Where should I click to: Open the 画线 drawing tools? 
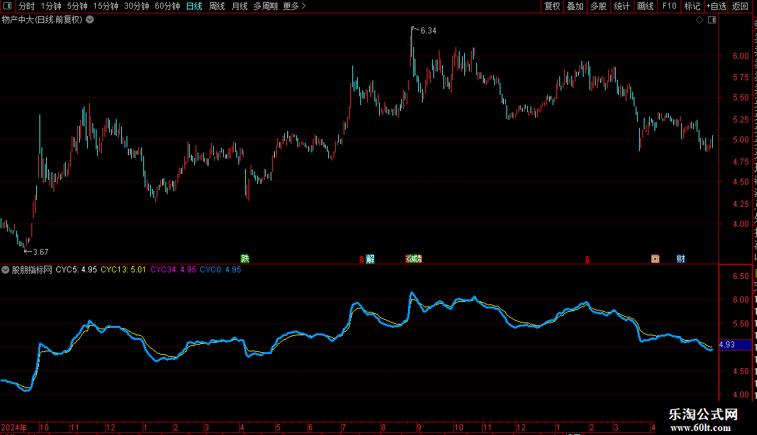tap(646, 6)
